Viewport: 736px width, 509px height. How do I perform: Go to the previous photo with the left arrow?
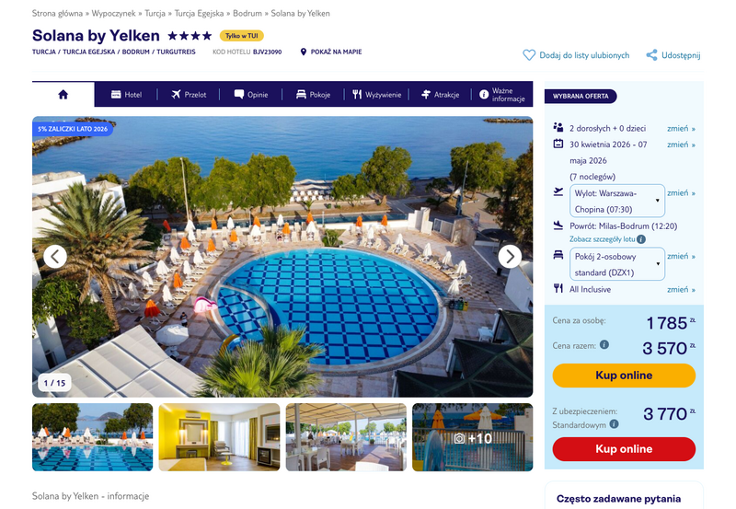pyautogui.click(x=55, y=257)
